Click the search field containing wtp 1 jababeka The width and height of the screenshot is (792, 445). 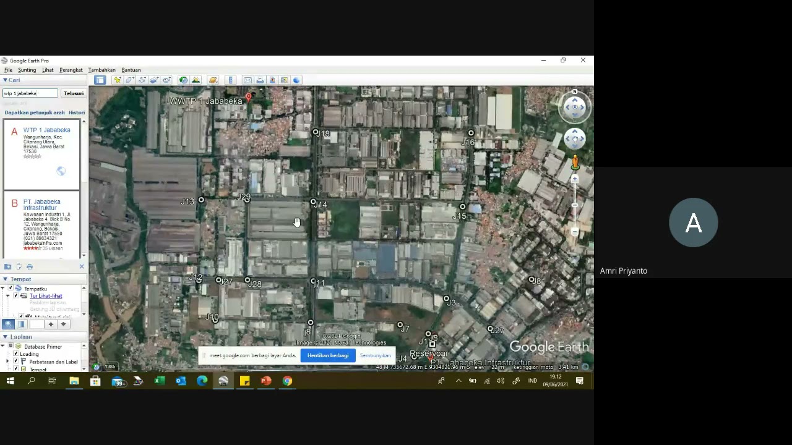tap(30, 93)
